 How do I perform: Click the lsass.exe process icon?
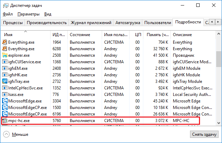pos(5,95)
